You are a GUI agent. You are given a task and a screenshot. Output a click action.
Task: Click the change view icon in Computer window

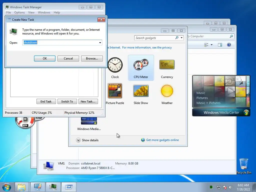tap(206, 45)
